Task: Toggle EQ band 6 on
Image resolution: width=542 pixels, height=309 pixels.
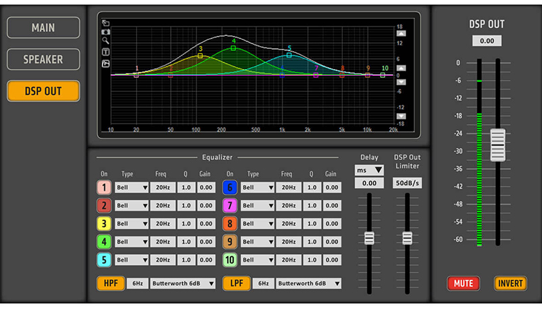Action: point(230,187)
